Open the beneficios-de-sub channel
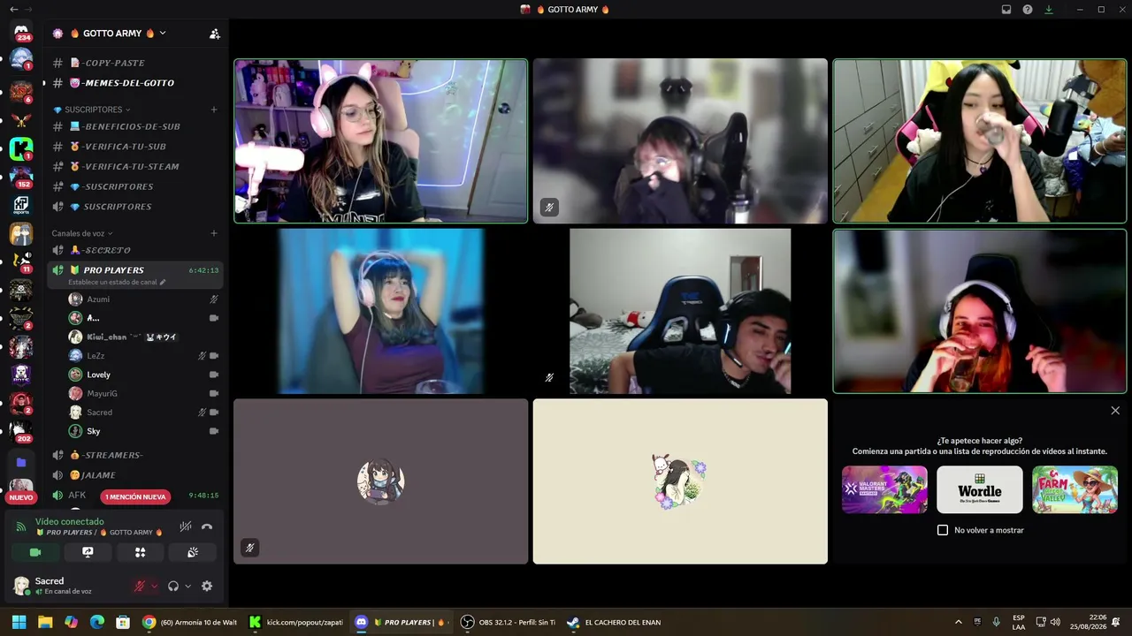1132x636 pixels. 134,126
